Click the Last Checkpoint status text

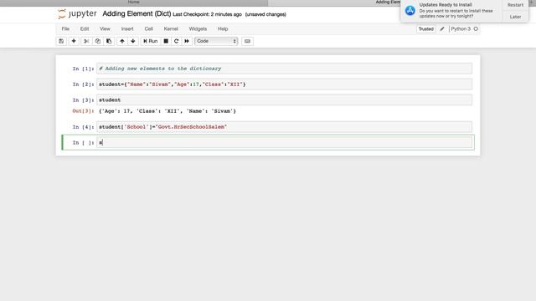[x=207, y=14]
